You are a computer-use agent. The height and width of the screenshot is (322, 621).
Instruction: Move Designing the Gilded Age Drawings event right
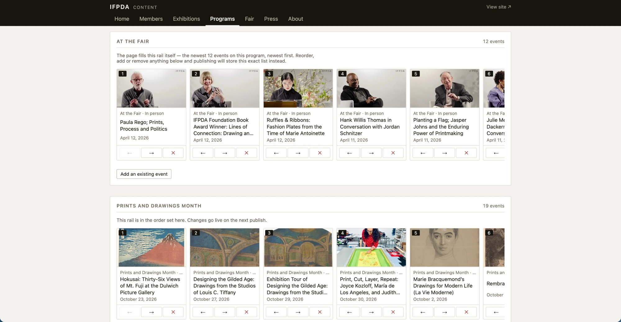point(225,312)
